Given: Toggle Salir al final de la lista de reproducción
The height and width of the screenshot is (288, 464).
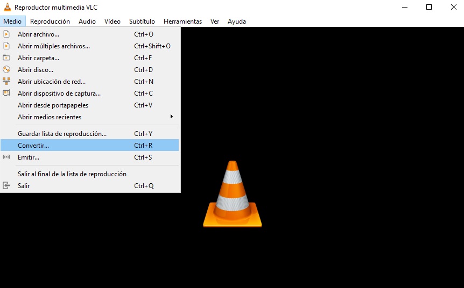Looking at the screenshot, I should pos(90,174).
